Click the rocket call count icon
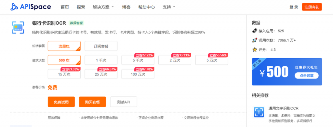The image size is (333, 127). (255, 40)
